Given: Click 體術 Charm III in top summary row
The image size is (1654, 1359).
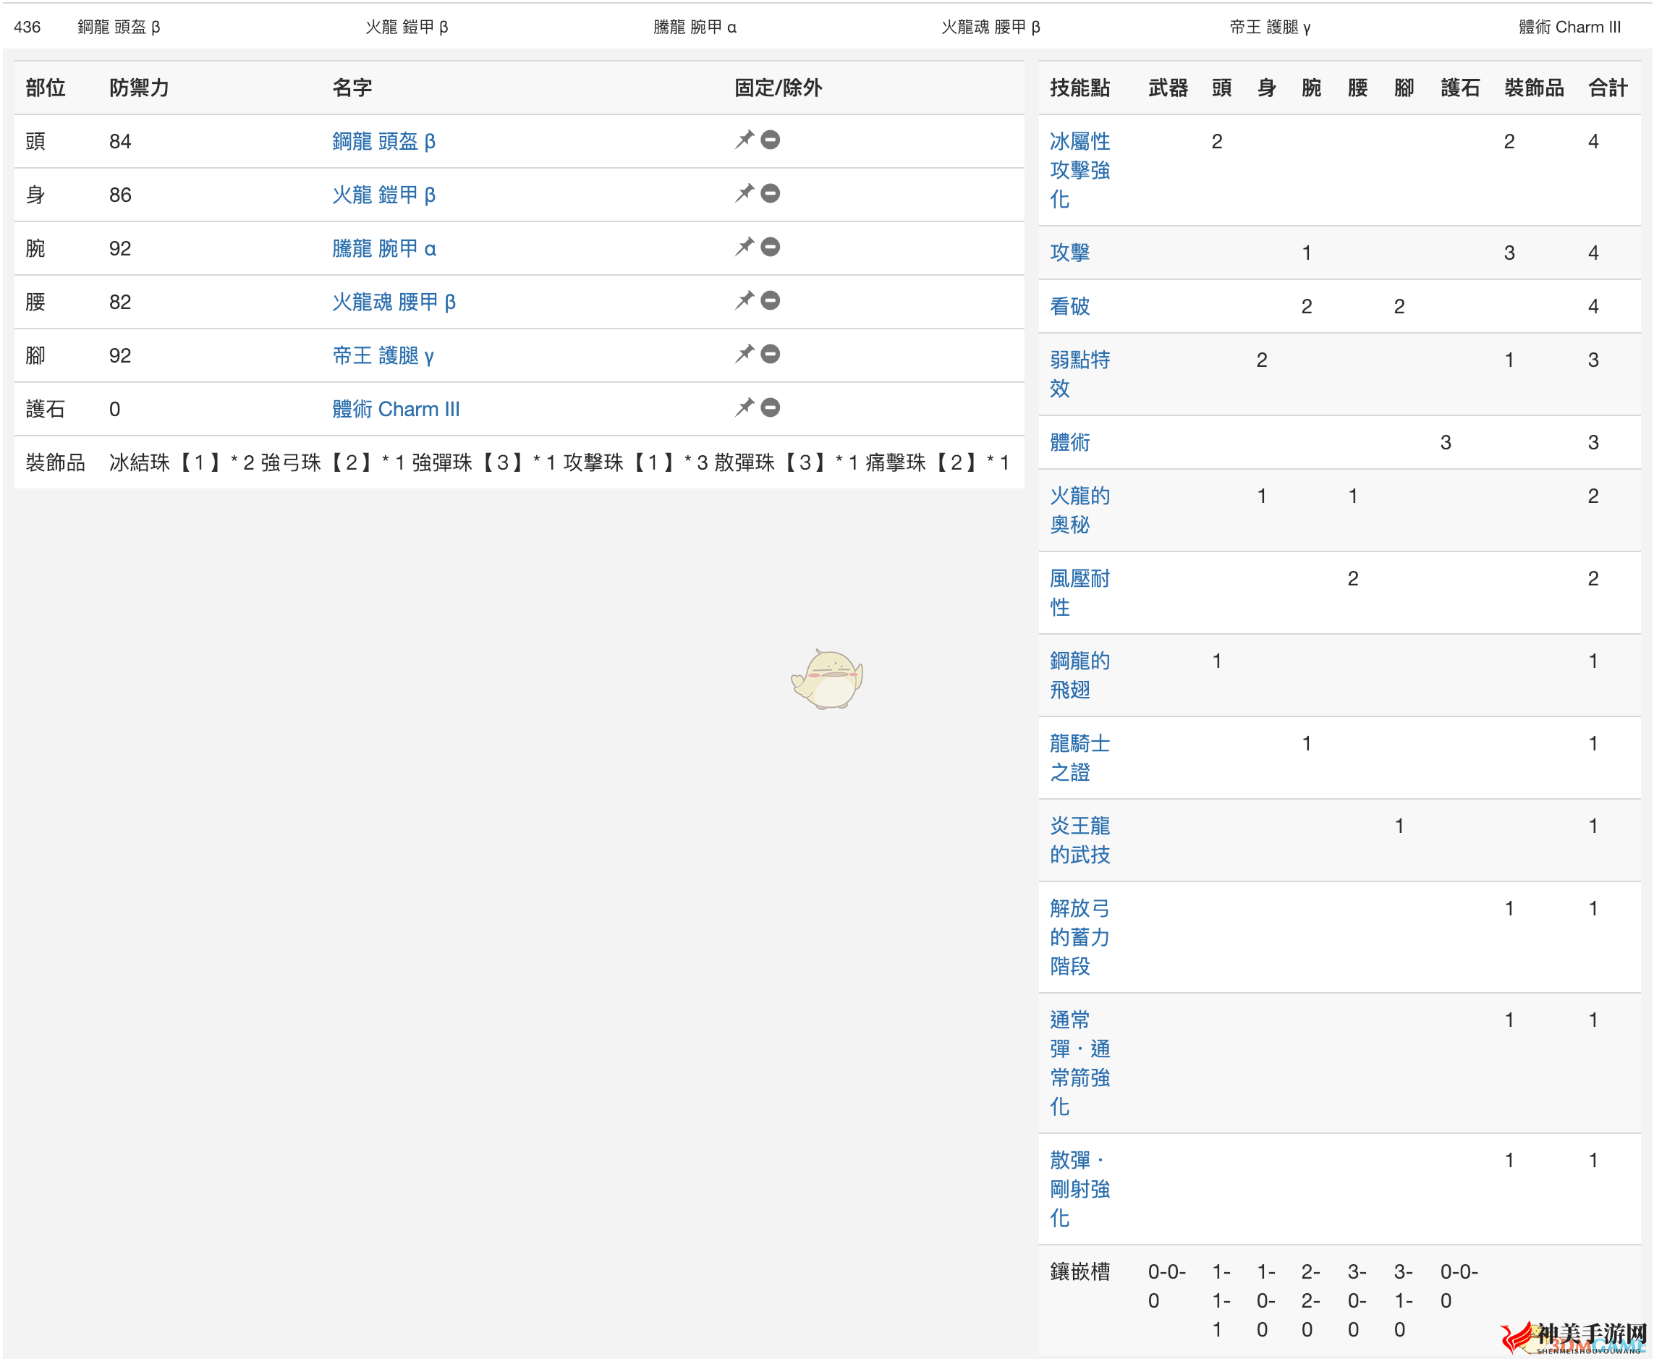Looking at the screenshot, I should [x=1569, y=27].
